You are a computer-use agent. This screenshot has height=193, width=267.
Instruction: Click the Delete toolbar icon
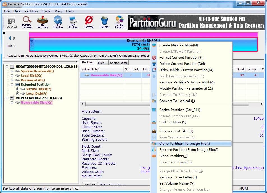click(104, 22)
